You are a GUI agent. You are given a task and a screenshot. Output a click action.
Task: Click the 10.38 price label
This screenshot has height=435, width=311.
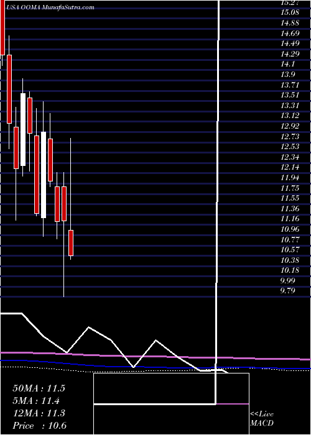(x=290, y=260)
